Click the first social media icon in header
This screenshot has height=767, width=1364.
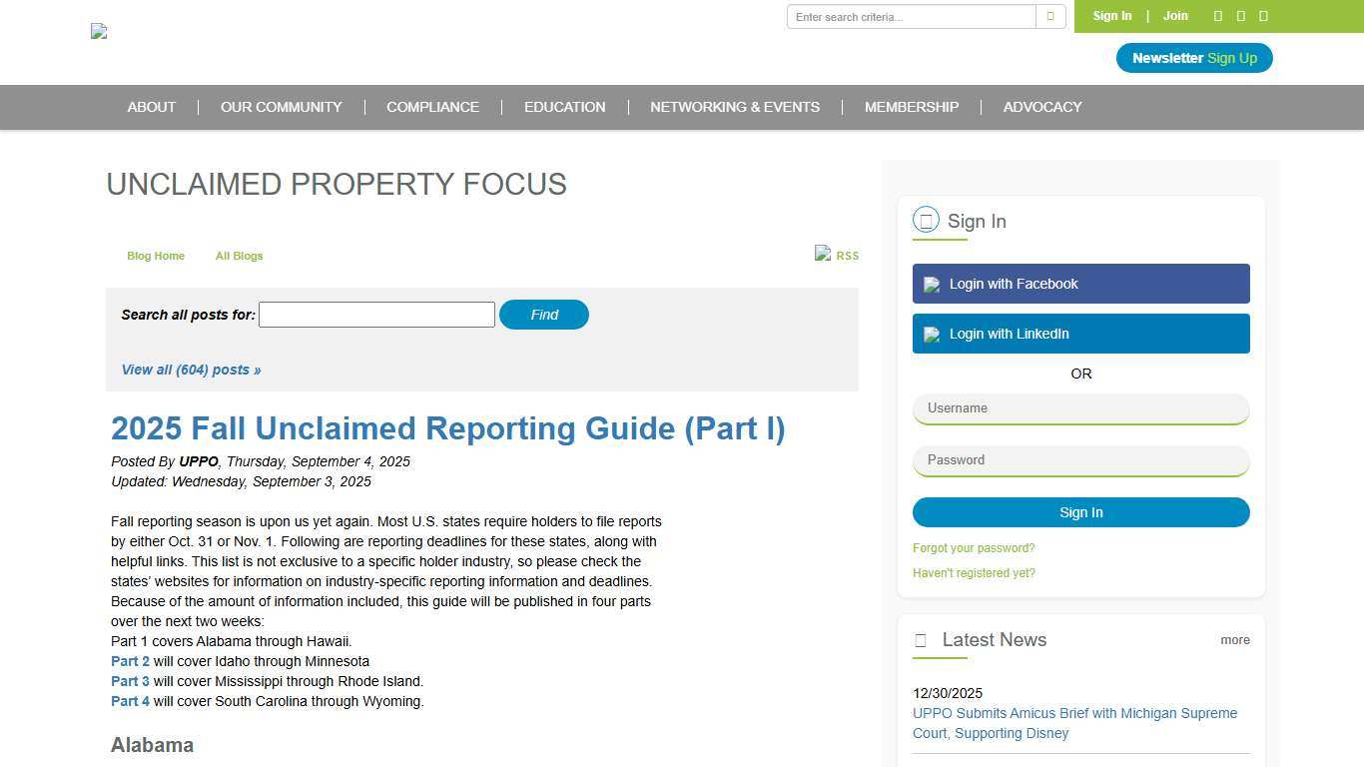[1217, 16]
